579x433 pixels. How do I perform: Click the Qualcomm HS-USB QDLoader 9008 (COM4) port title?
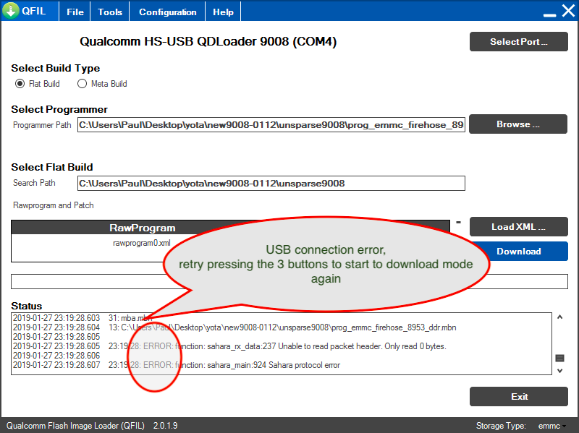click(x=208, y=41)
